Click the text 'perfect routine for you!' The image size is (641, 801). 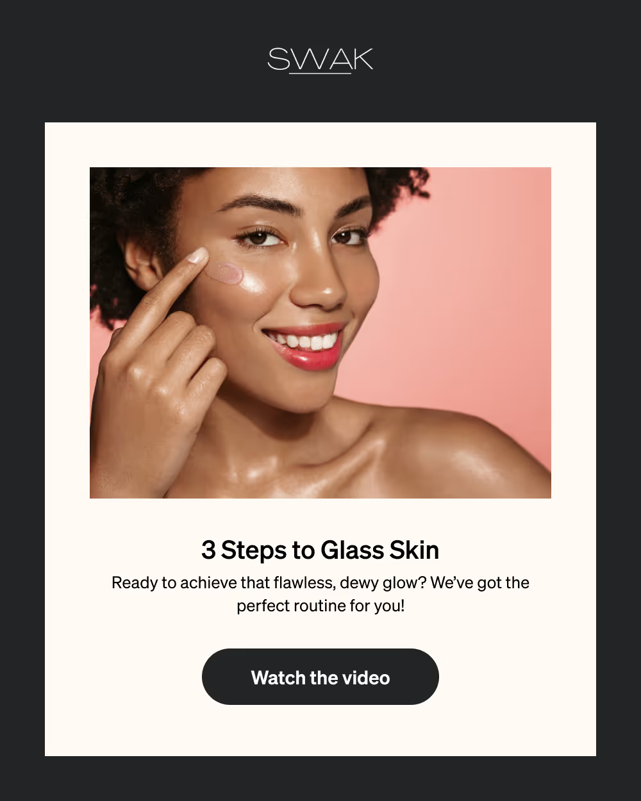click(320, 606)
